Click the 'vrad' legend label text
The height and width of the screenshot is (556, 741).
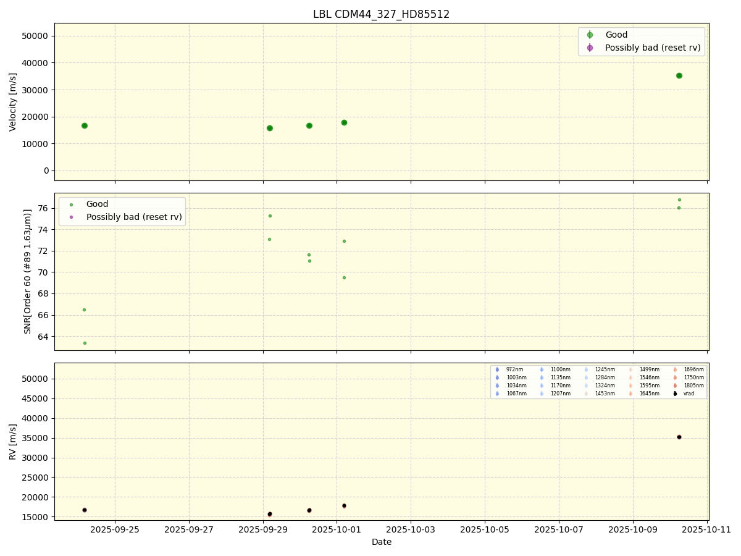point(689,394)
